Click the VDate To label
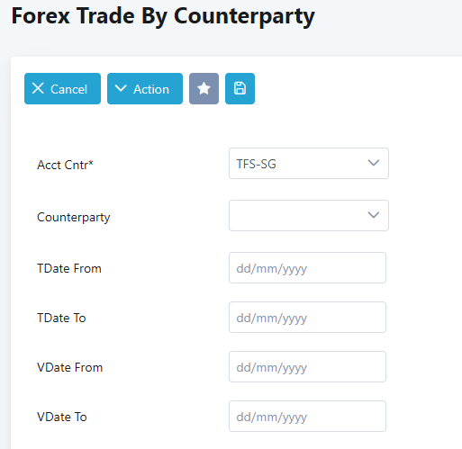This screenshot has width=462, height=449. (x=62, y=417)
